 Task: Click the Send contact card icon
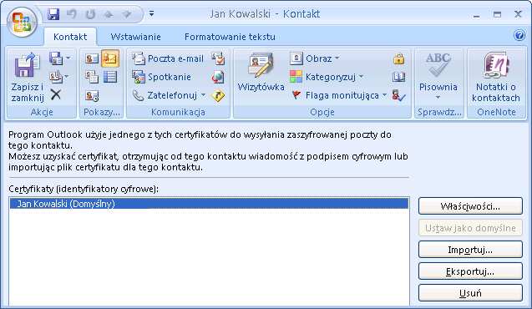pos(56,77)
